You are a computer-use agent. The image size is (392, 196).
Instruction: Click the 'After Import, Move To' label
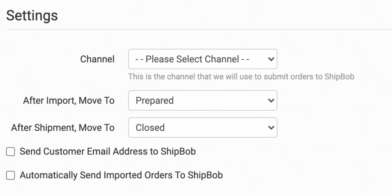pos(69,101)
